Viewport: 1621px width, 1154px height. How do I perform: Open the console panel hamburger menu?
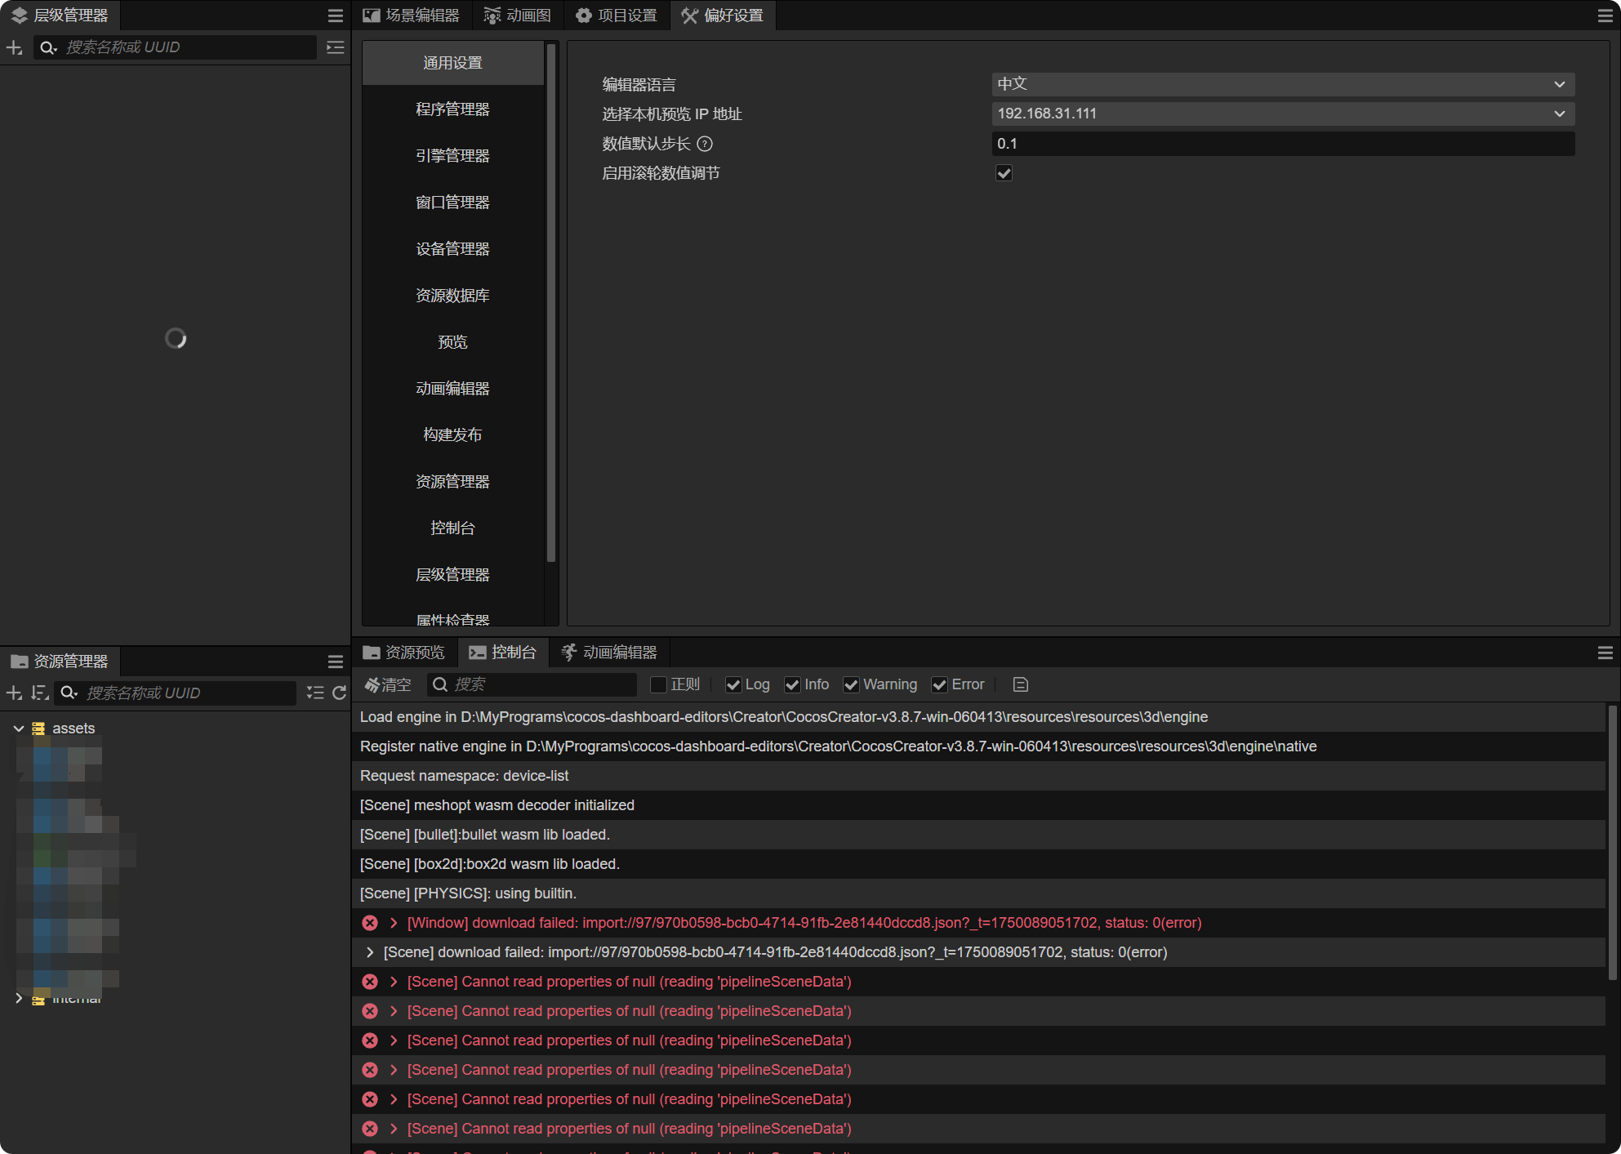pos(1605,653)
